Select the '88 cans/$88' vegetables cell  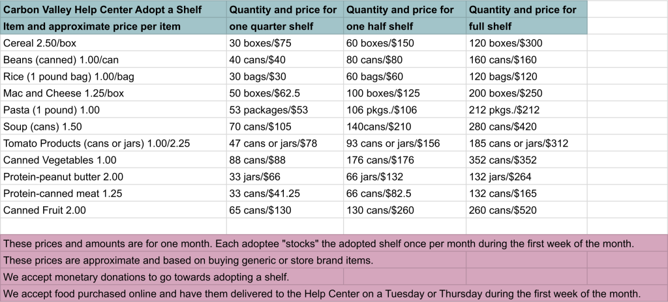pyautogui.click(x=255, y=160)
